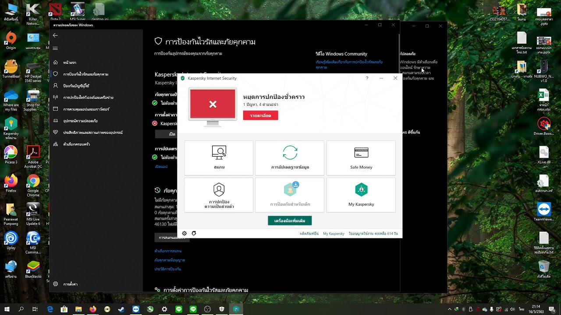Open Kaspersky settings gear icon
This screenshot has width=561, height=315.
tap(185, 234)
